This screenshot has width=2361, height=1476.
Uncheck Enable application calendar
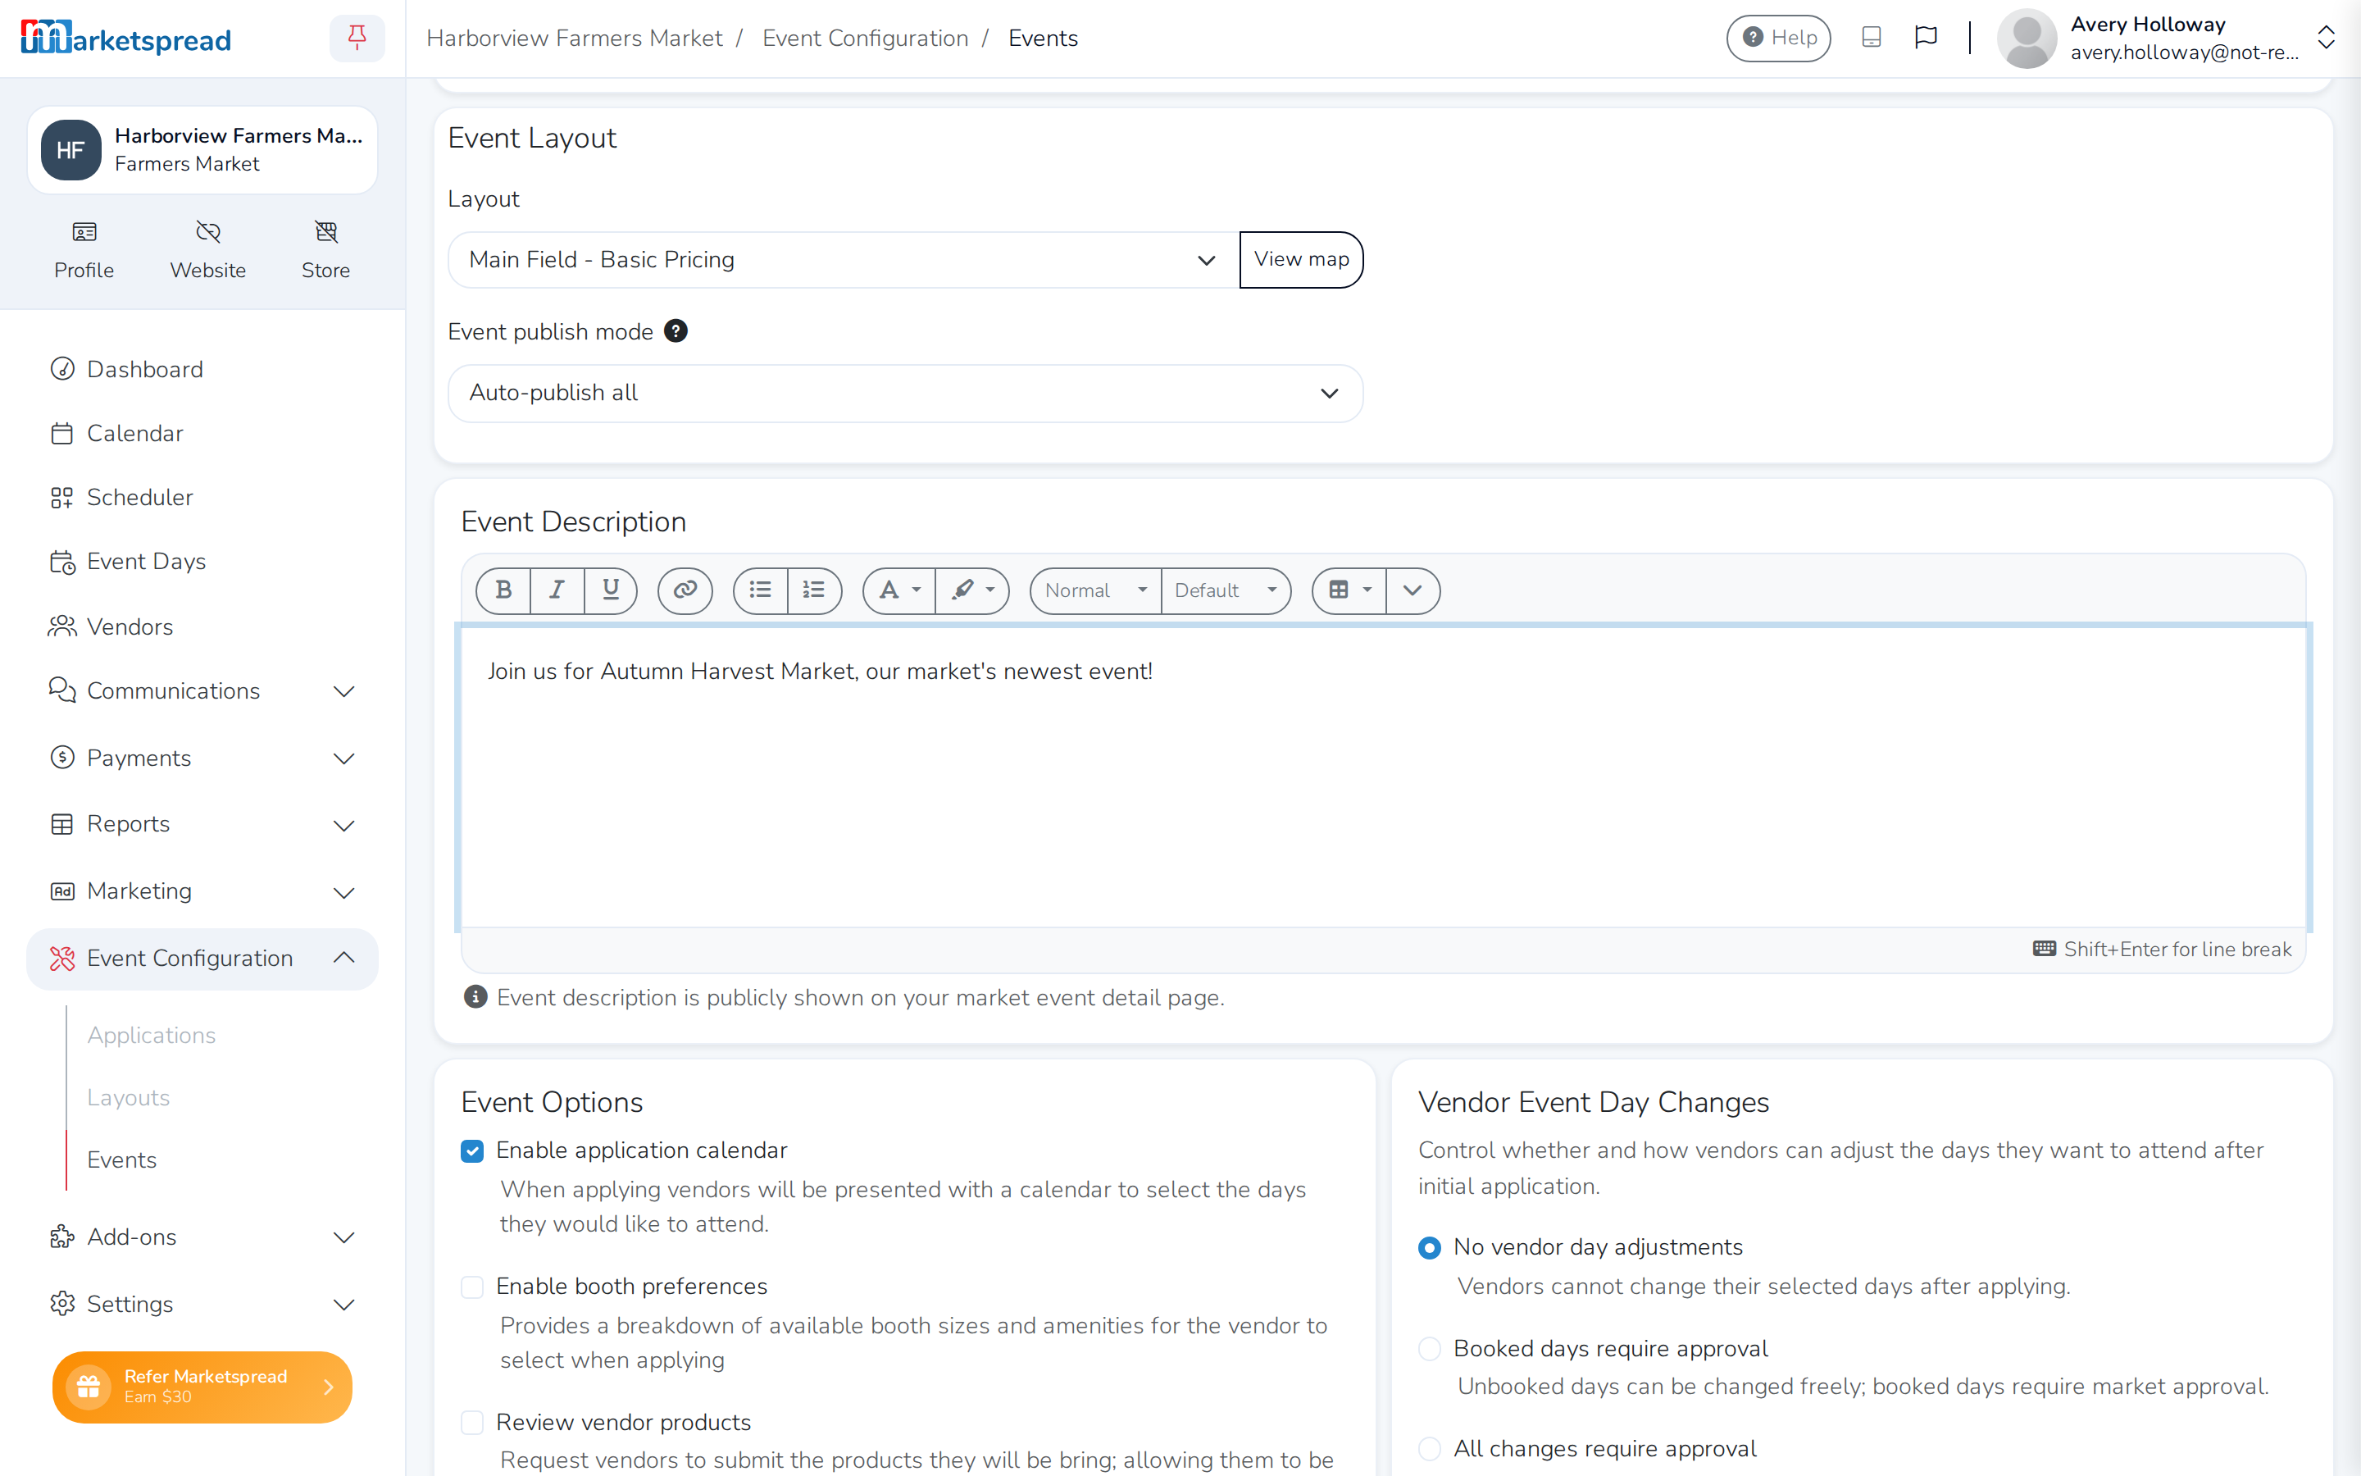[472, 1151]
